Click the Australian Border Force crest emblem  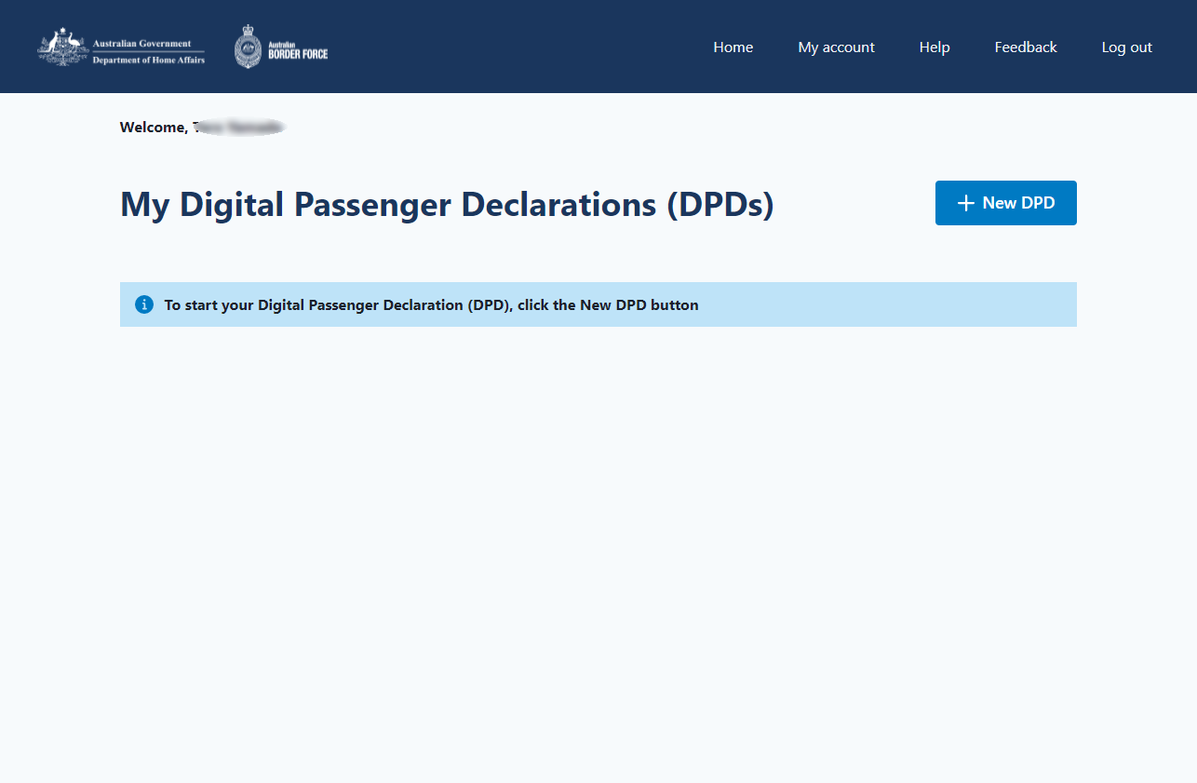(248, 47)
